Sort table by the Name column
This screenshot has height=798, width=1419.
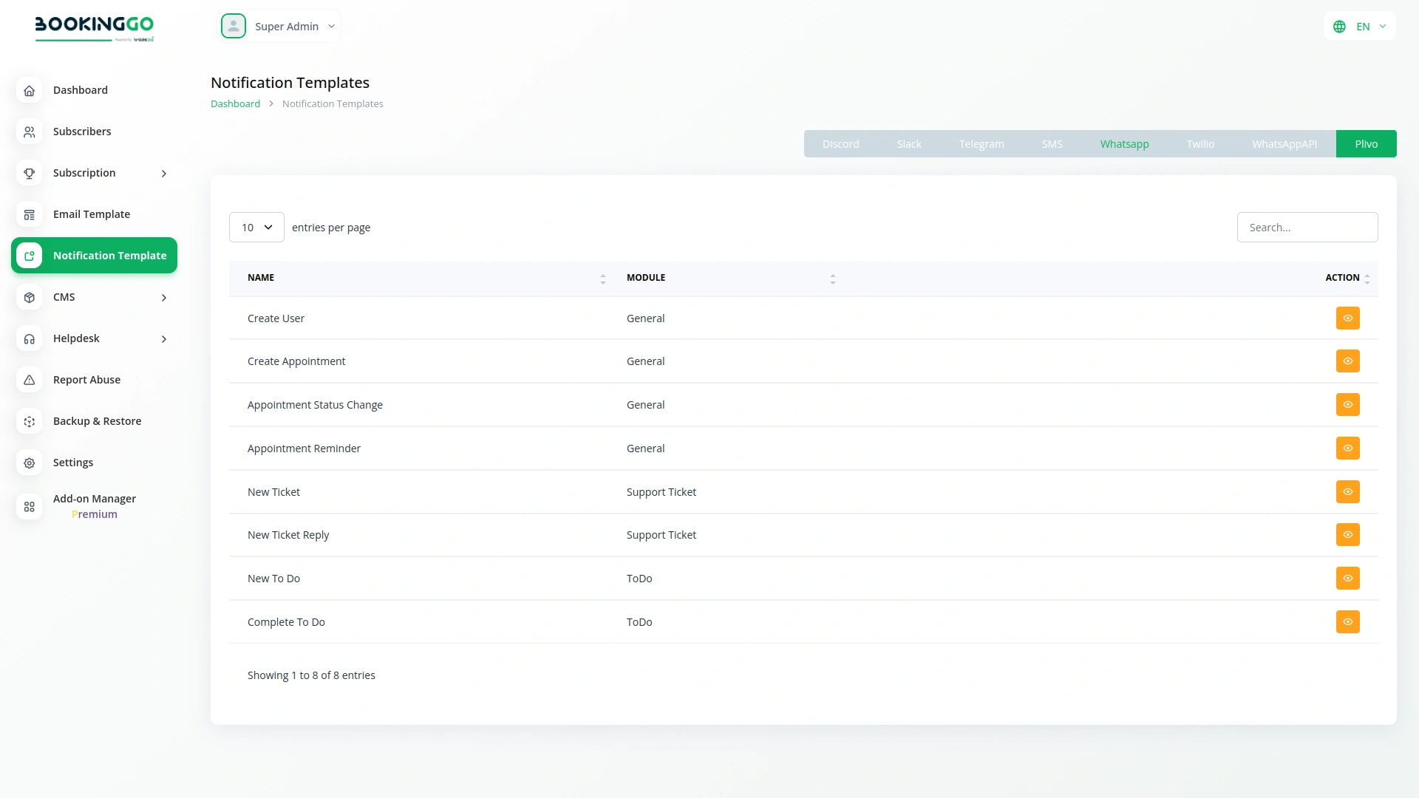pyautogui.click(x=261, y=278)
